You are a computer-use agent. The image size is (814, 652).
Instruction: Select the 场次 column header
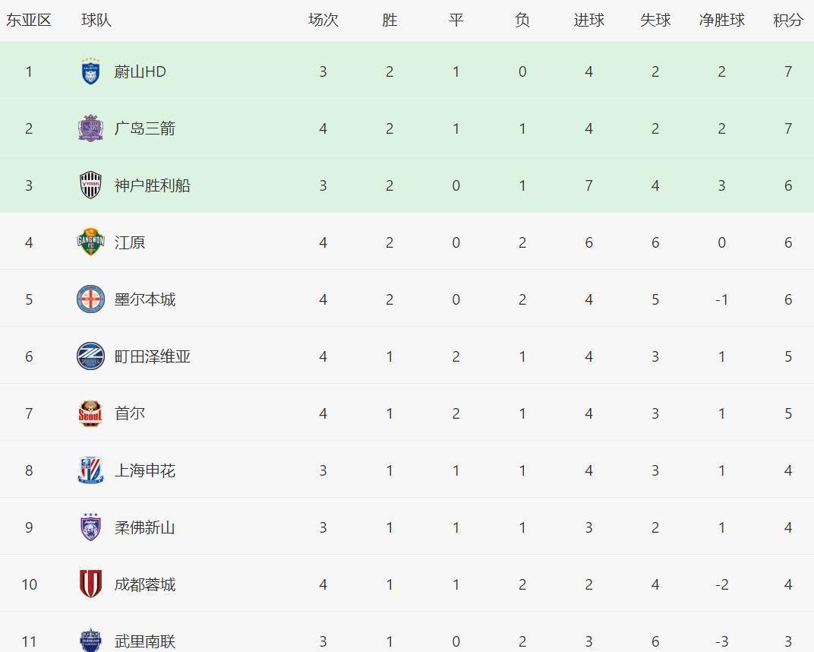(323, 21)
